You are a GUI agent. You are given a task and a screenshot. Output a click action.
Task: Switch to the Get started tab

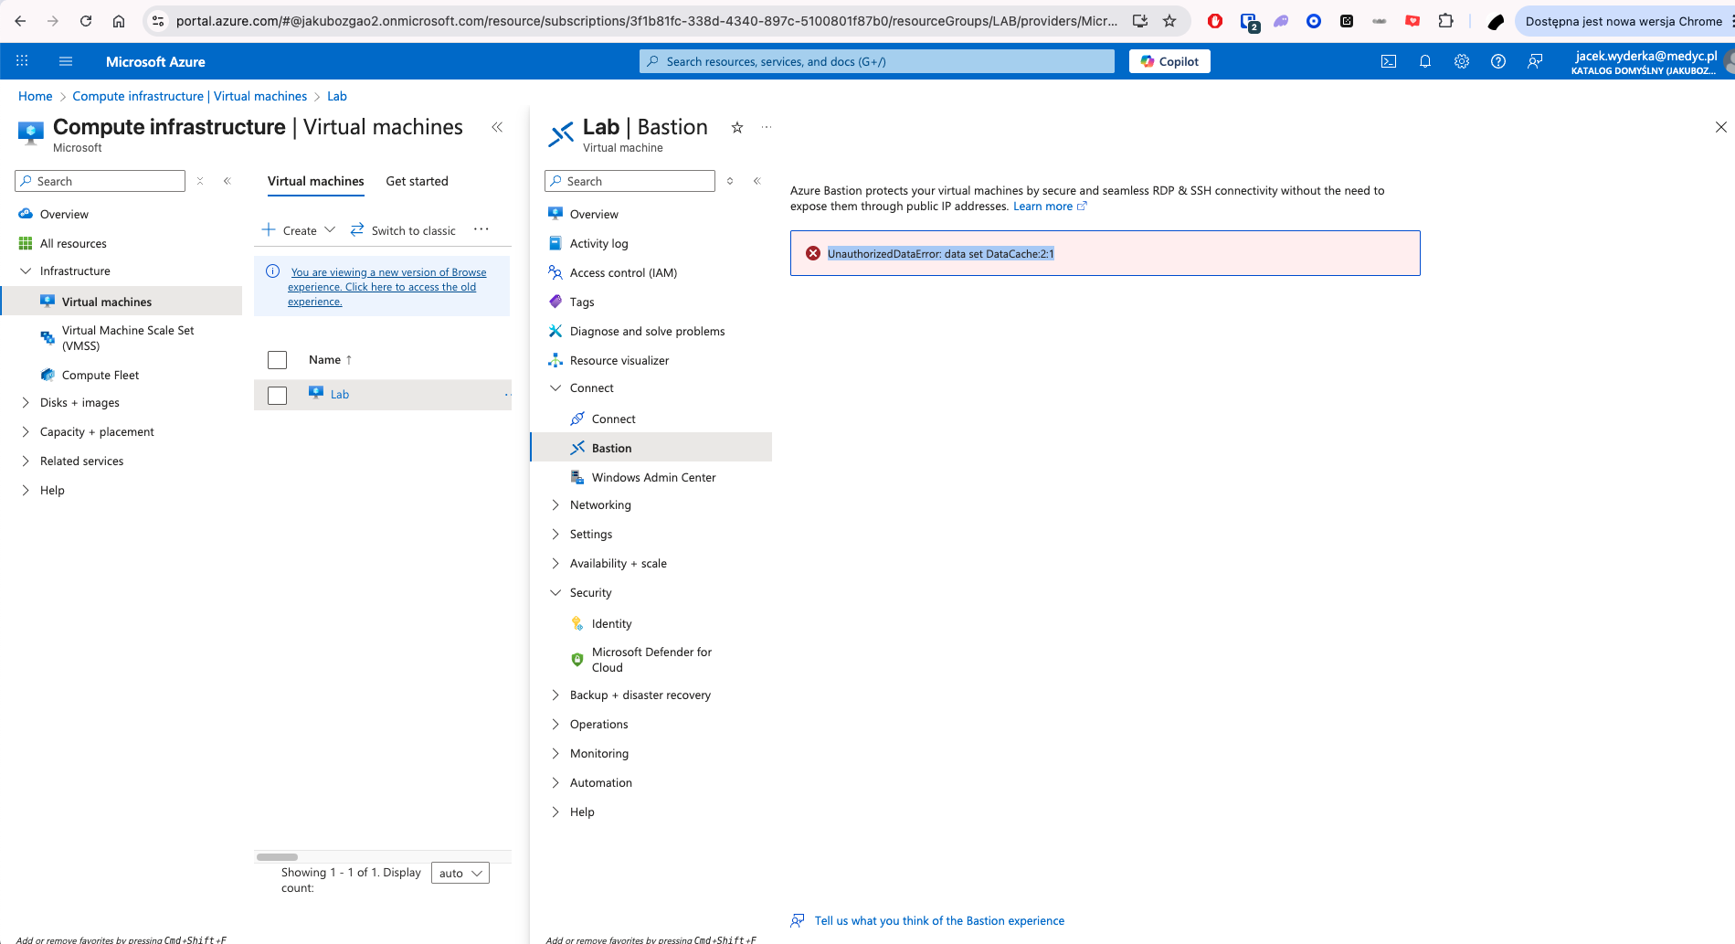tap(417, 181)
